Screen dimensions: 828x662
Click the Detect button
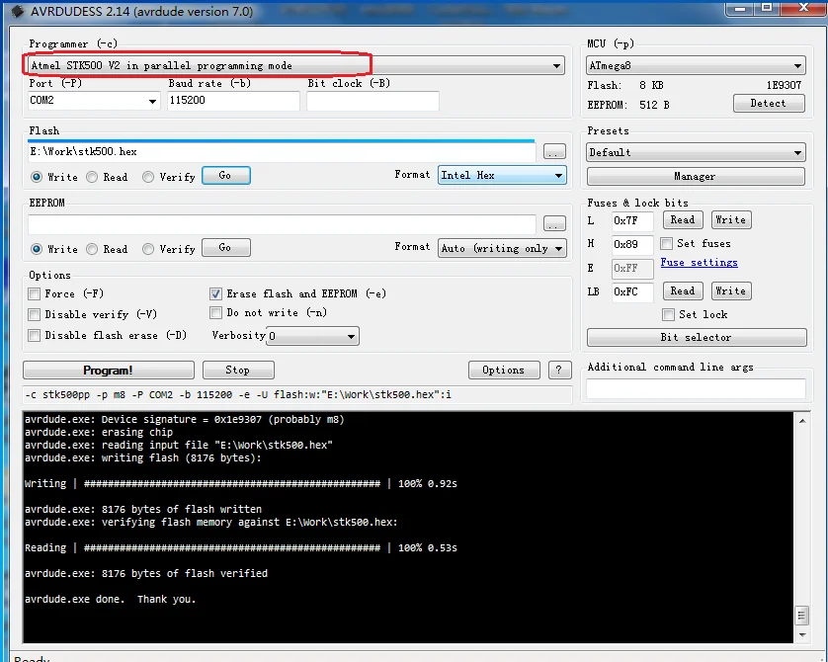pyautogui.click(x=769, y=103)
